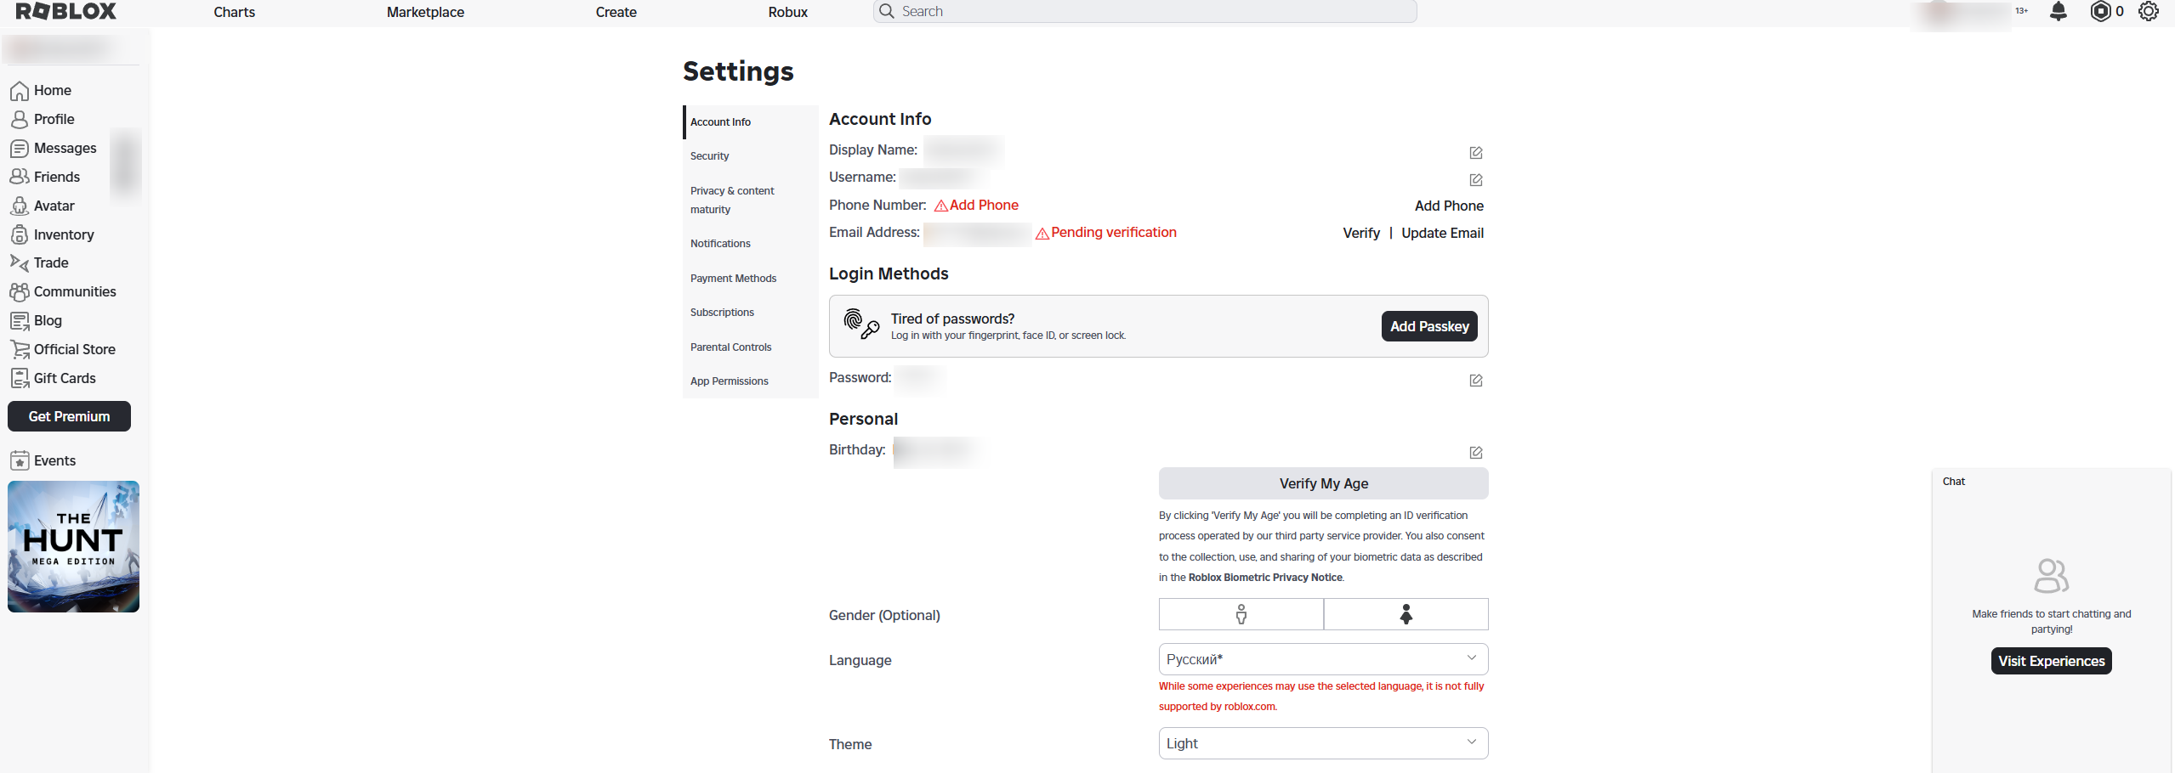Click the passkey fingerprint key icon
This screenshot has width=2175, height=773.
(x=860, y=324)
